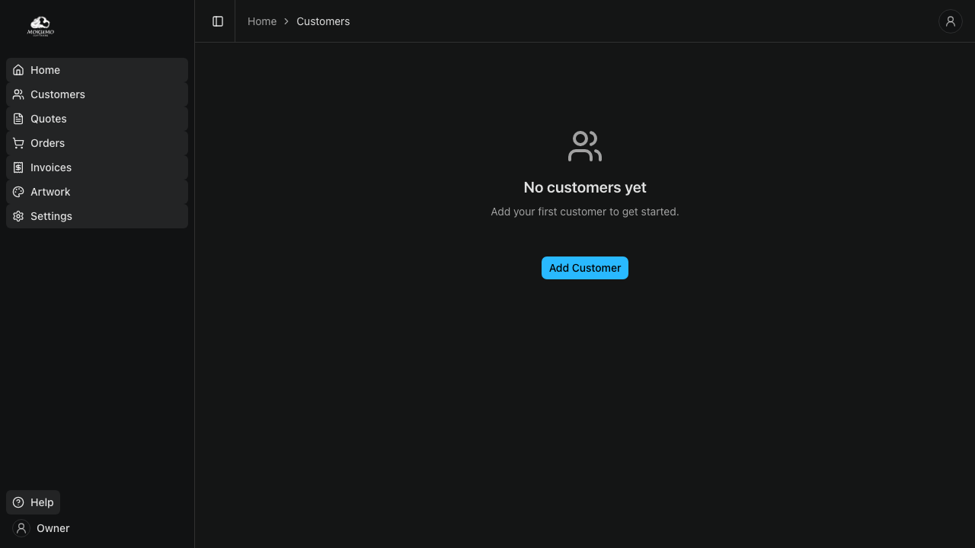
Task: Toggle the sidebar panel collapse button
Action: tap(218, 21)
